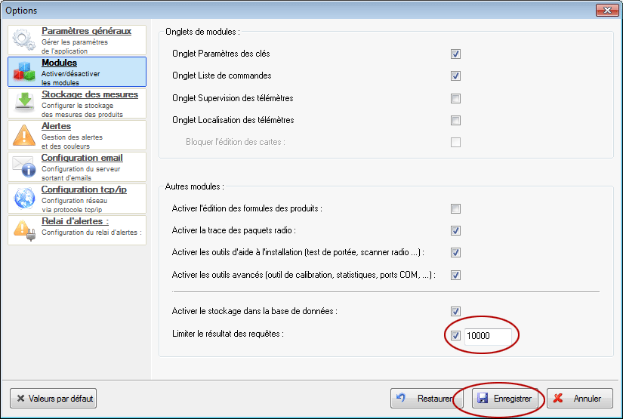Click 'Activer le stockage dans la base de données' label
This screenshot has height=419, width=623.
pyautogui.click(x=254, y=311)
